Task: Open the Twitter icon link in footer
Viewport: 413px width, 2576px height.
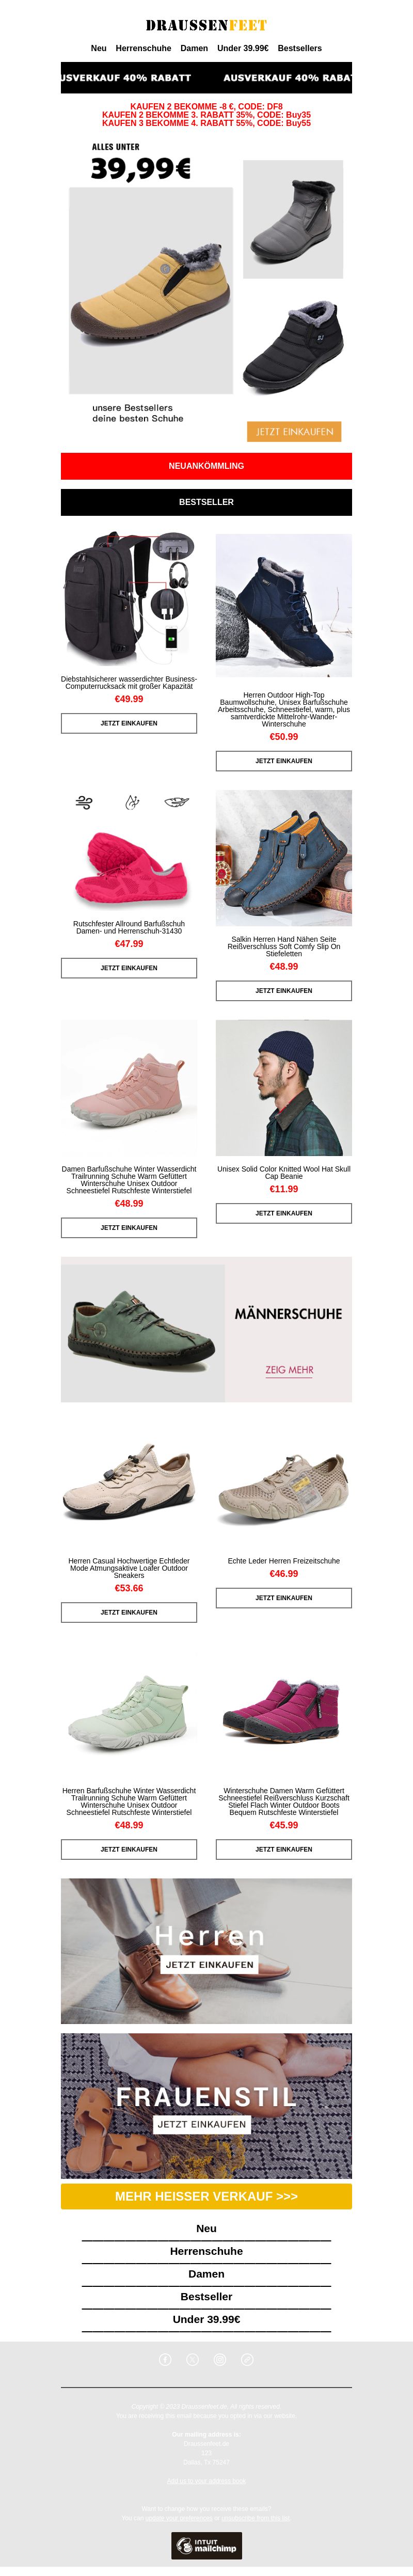Action: coord(193,2359)
